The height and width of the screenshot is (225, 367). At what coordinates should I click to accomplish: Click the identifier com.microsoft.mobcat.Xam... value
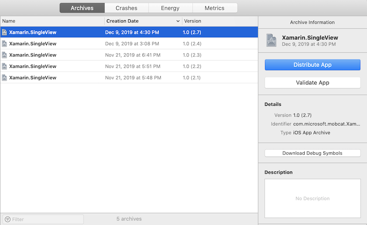(x=327, y=124)
